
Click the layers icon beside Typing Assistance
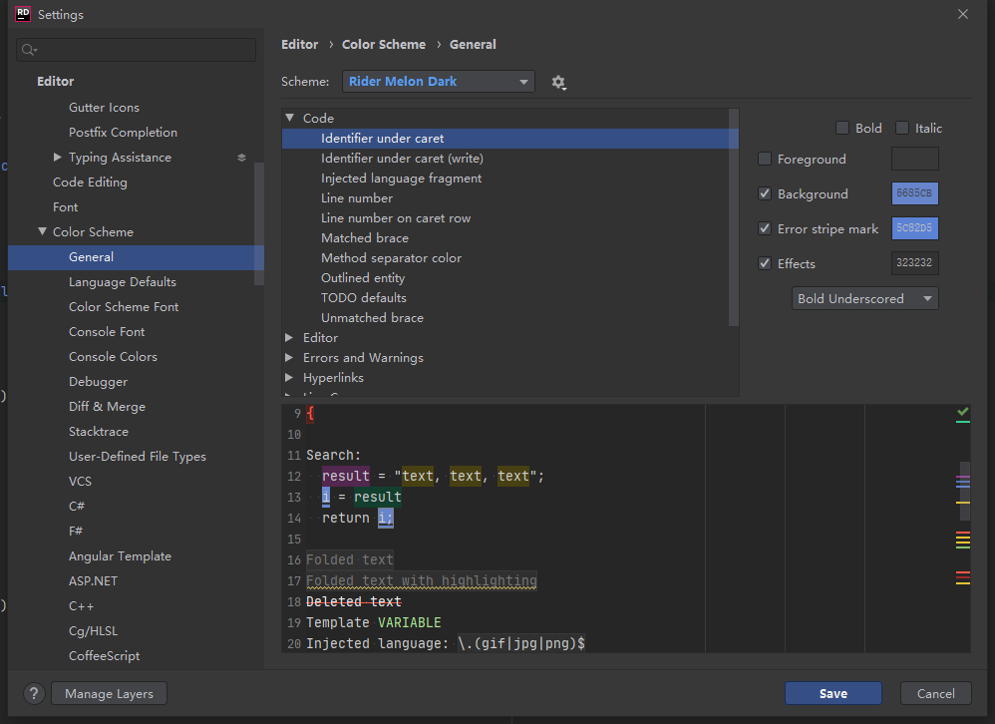click(241, 157)
